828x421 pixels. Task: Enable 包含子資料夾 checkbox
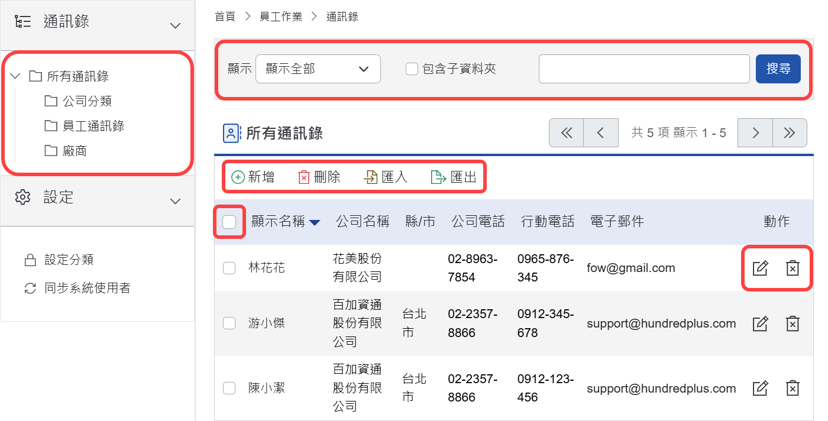tap(412, 69)
